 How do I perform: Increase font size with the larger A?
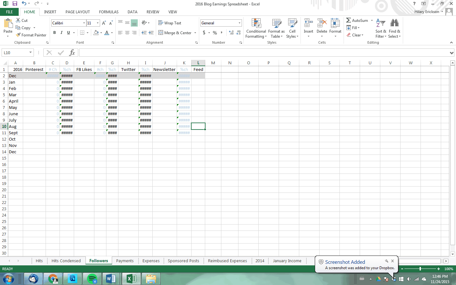pyautogui.click(x=104, y=23)
